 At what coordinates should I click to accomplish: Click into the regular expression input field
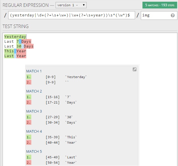click(x=72, y=15)
